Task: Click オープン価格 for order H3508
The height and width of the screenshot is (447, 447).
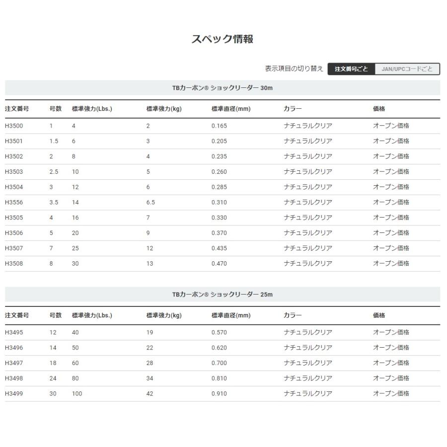Action: (x=390, y=263)
